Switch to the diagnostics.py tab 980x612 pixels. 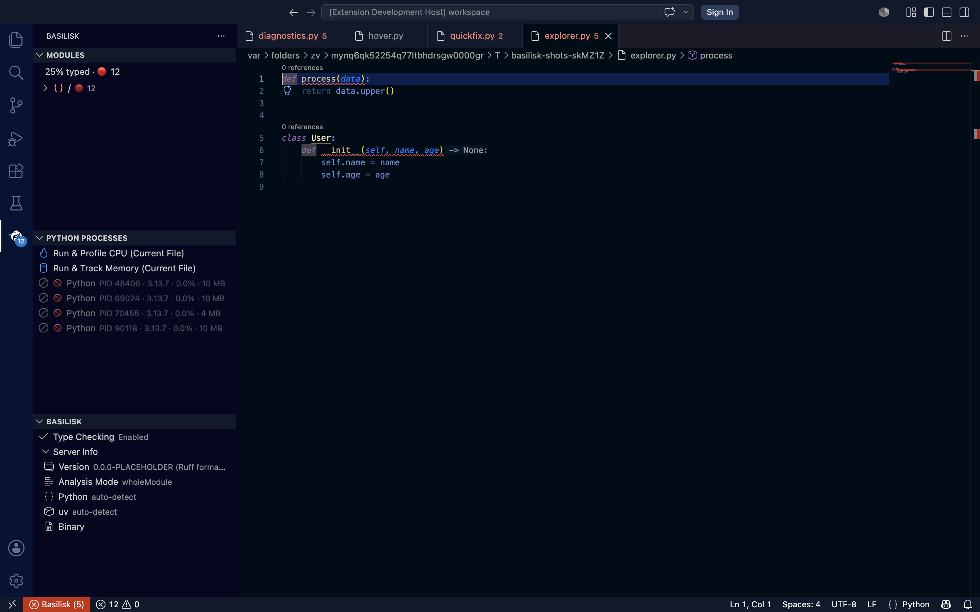tap(292, 36)
